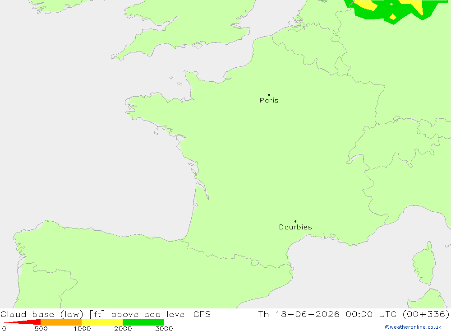This screenshot has width=451, height=331.
Task: Click the legend value 500
Action: click(41, 329)
